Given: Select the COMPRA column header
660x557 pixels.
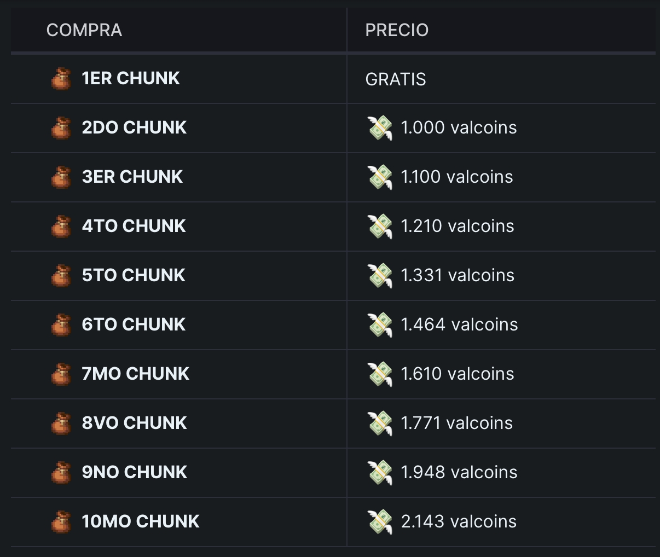Looking at the screenshot, I should [x=84, y=30].
